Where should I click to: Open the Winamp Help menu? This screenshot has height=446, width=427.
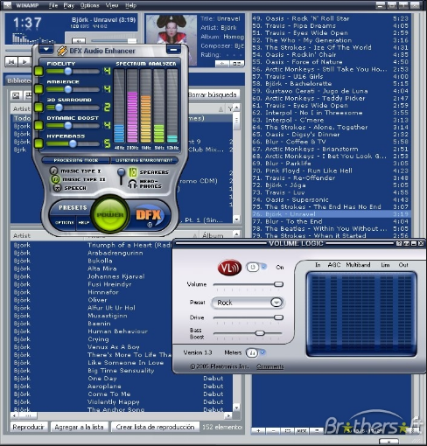pos(130,5)
